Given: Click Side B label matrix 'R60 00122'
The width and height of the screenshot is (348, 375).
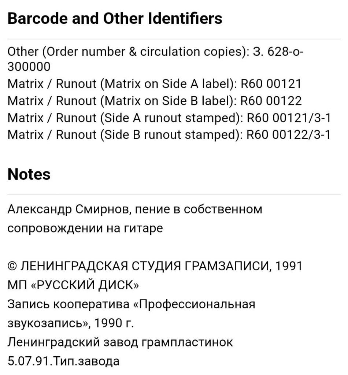Looking at the screenshot, I should click(x=271, y=101).
